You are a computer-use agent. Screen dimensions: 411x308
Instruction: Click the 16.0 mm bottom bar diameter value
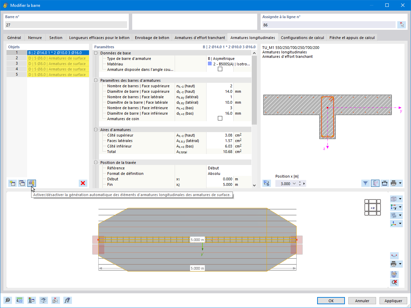point(228,113)
